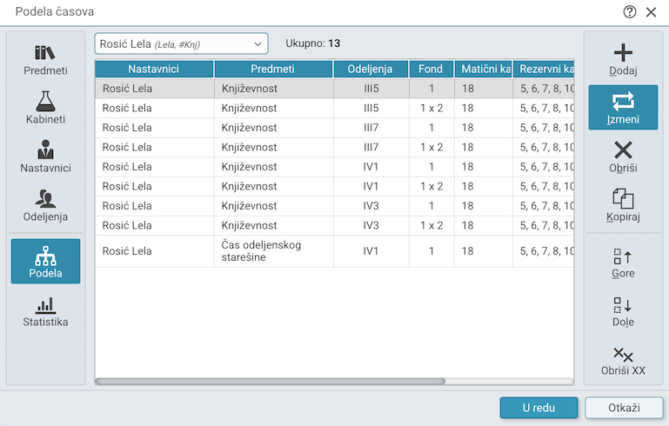Select the IV3 row with Fond 1

tap(334, 206)
